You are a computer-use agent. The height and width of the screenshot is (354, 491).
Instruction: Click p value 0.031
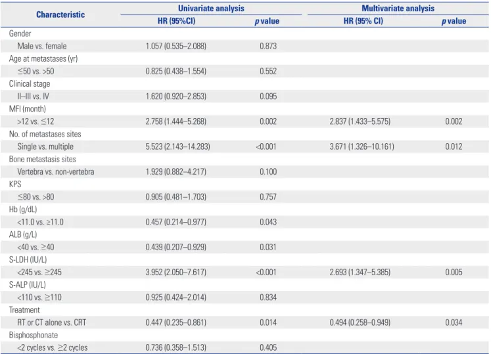(x=268, y=247)
